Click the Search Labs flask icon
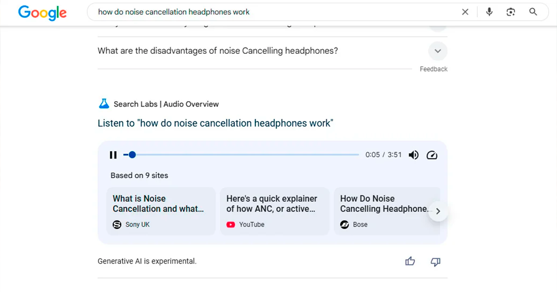The height and width of the screenshot is (292, 557). 104,104
